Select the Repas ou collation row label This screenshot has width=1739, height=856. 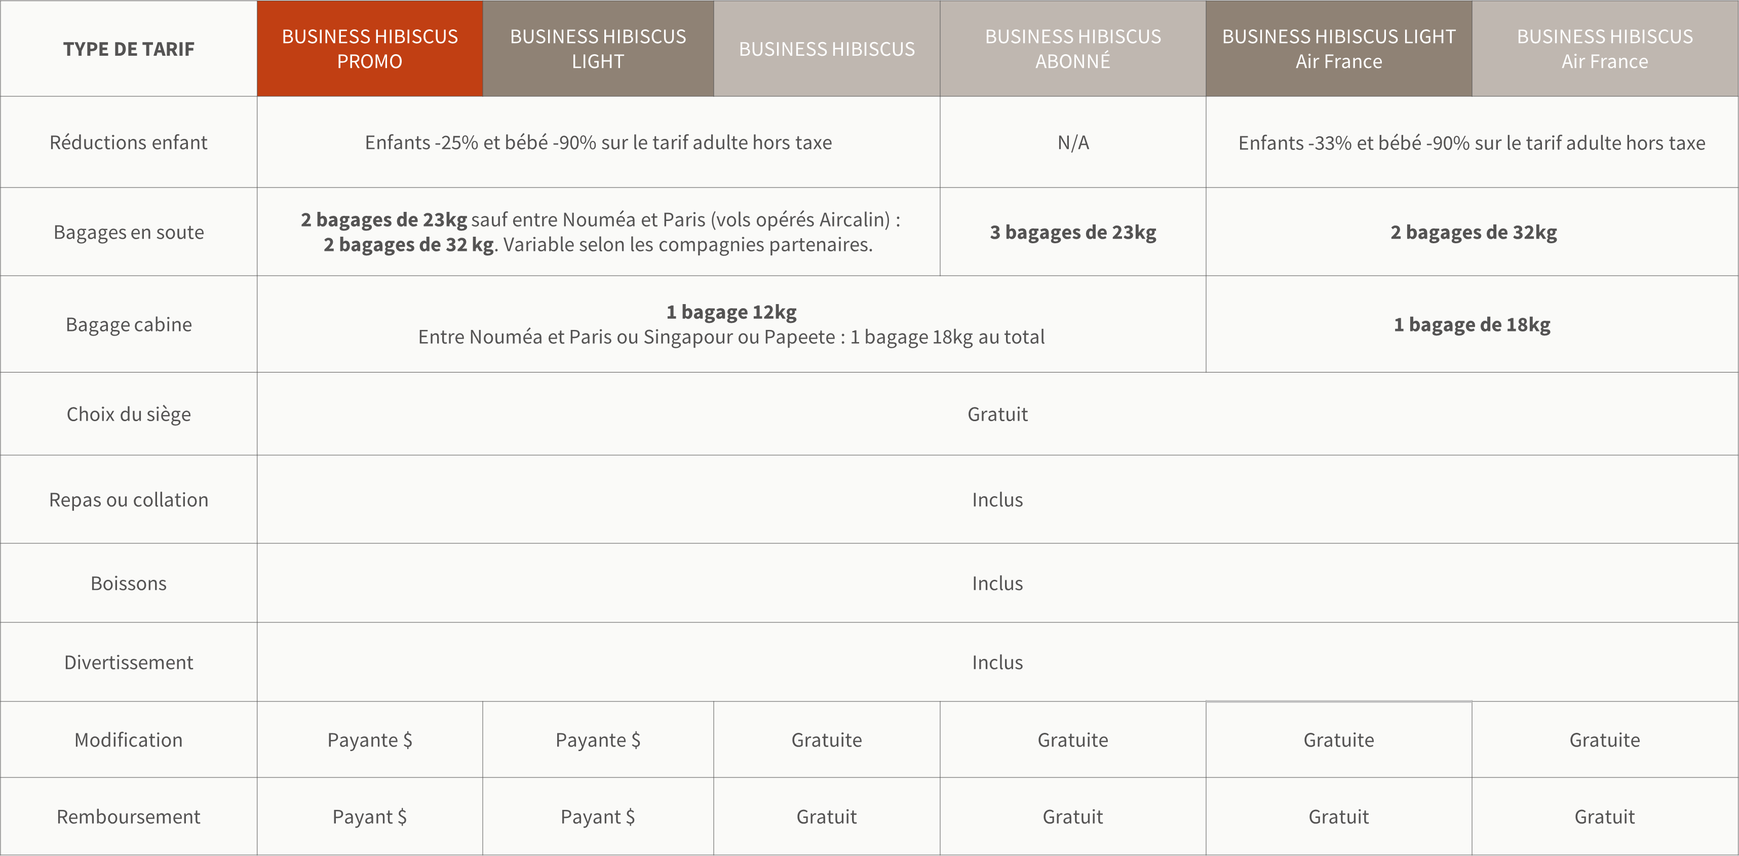click(x=128, y=499)
